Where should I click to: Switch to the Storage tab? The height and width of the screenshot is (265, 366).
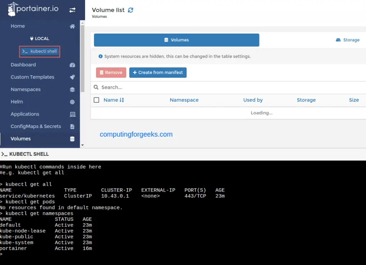(348, 40)
